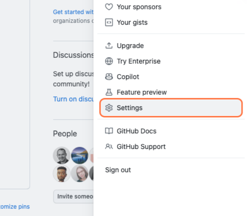Select Try Enterprise menu entry
The height and width of the screenshot is (216, 247).
pyautogui.click(x=138, y=61)
